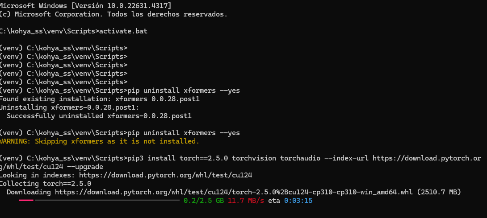Click the yellow WARNING Skipping xformers line
This screenshot has width=487, height=218.
99,141
